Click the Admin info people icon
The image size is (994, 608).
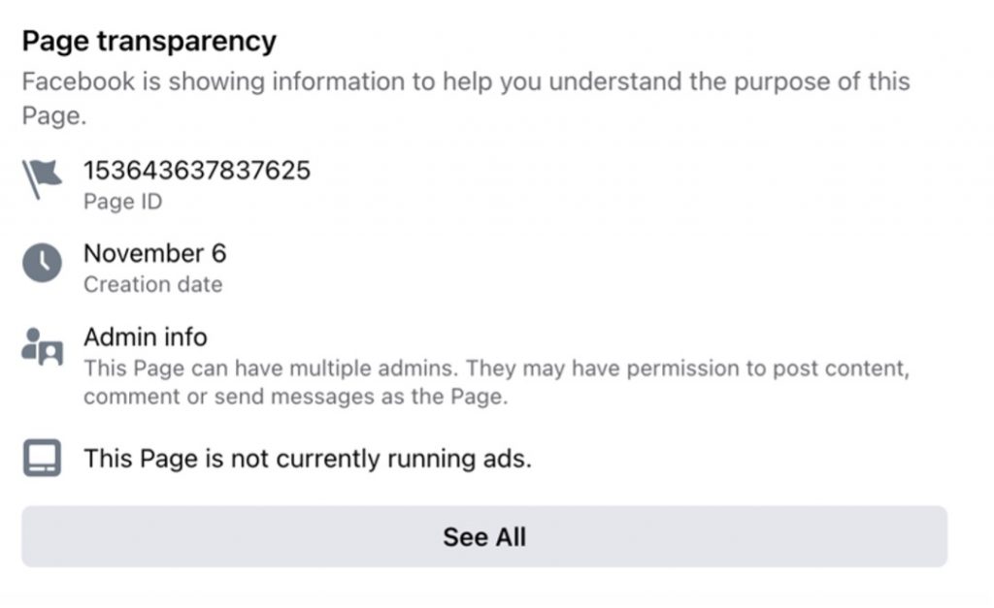pyautogui.click(x=42, y=347)
